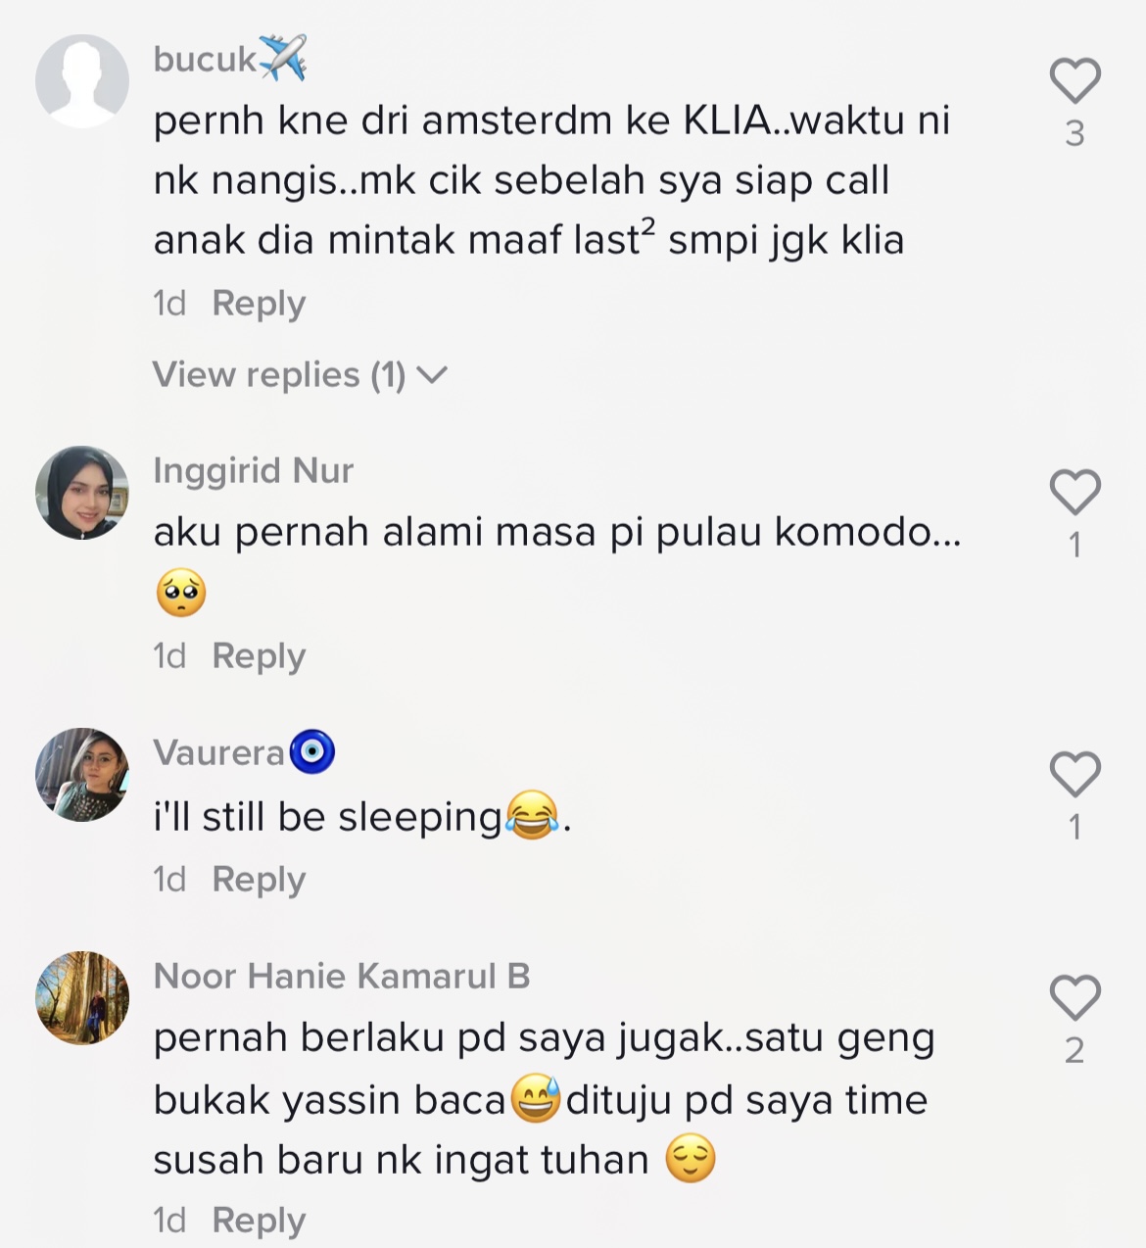Open bucuk username link

230,59
